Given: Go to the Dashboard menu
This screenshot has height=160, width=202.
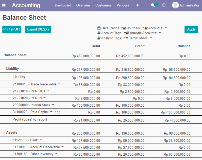Looking at the screenshot, I should [x=63, y=5].
